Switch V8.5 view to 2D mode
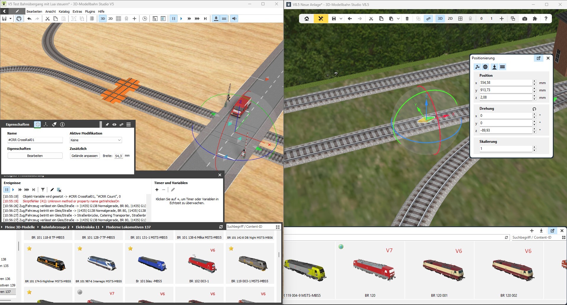Image resolution: width=567 pixels, height=305 pixels. pos(450,19)
